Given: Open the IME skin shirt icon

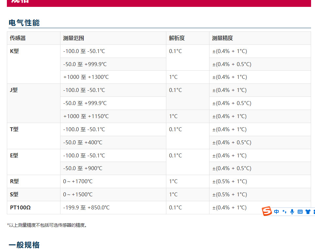Looking at the screenshot, I should coord(308,212).
